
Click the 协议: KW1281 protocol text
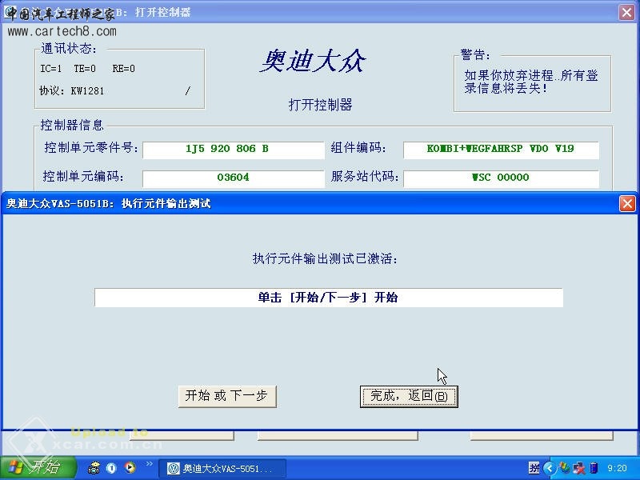[x=72, y=90]
